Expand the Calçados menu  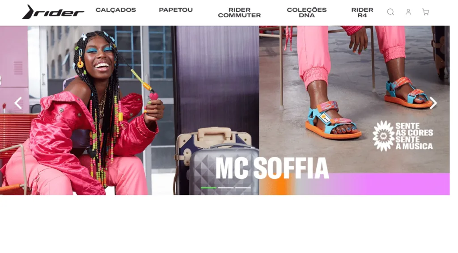point(116,10)
